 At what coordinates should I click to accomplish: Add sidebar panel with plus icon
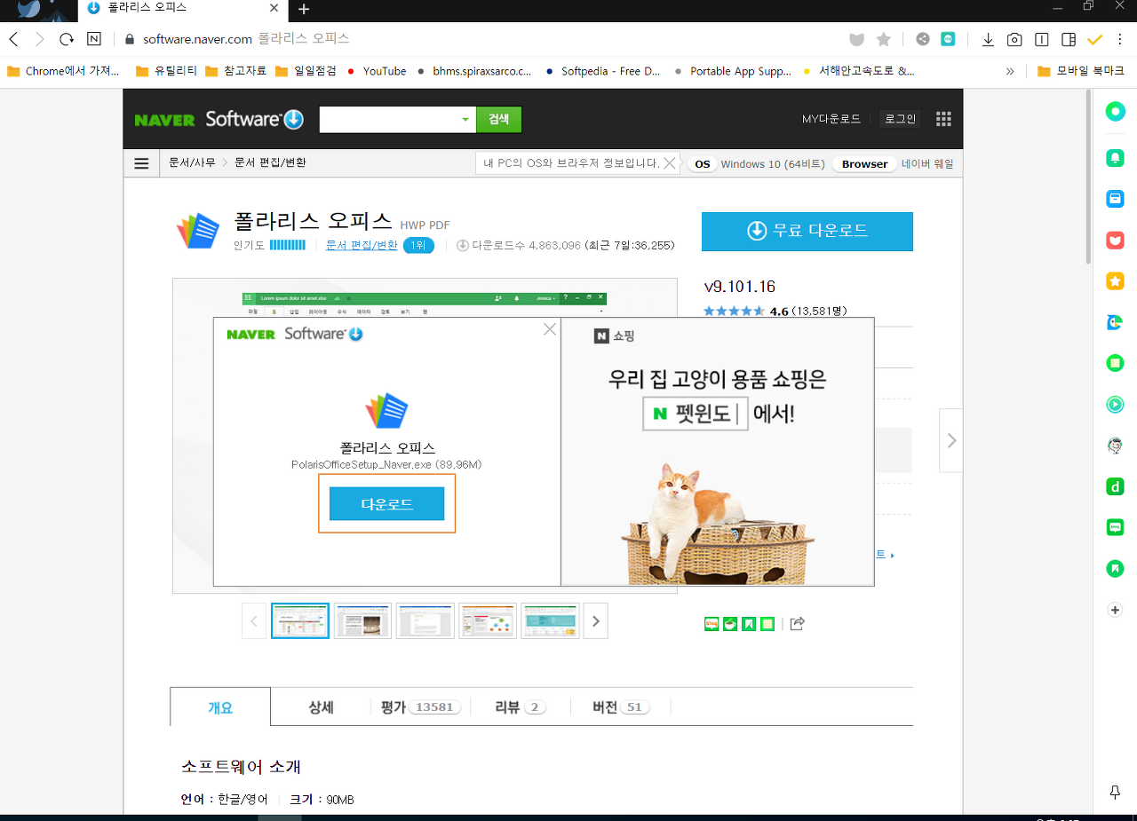1116,610
